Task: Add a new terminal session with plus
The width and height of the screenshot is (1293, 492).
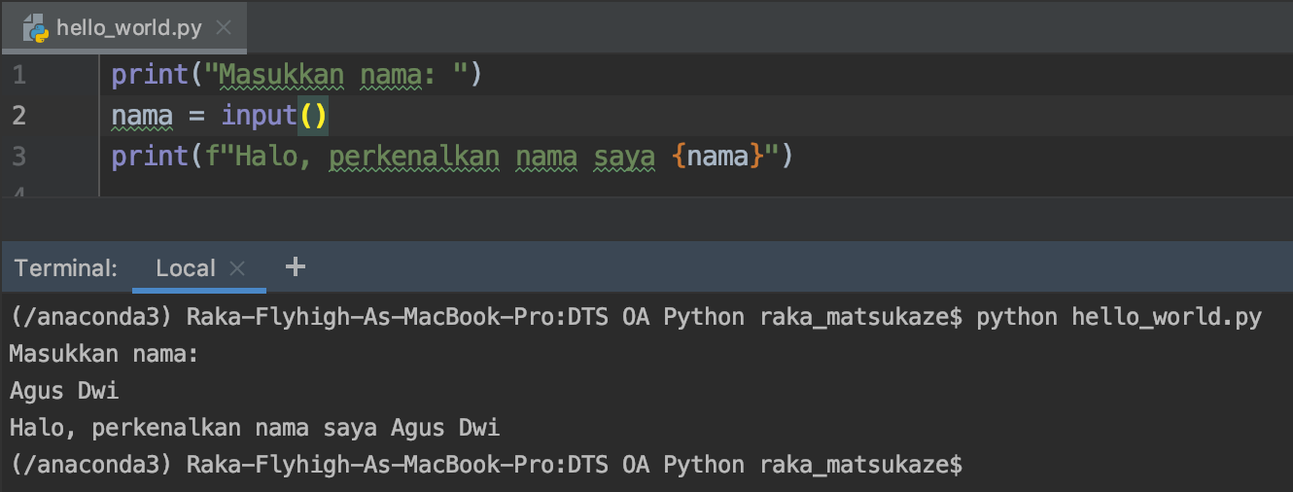Action: pyautogui.click(x=296, y=266)
